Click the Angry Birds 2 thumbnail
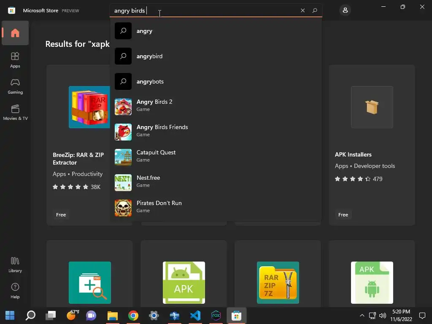The height and width of the screenshot is (324, 432). [x=123, y=107]
